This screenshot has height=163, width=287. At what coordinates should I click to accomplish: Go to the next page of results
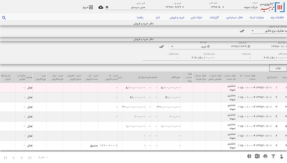[x=14, y=158]
